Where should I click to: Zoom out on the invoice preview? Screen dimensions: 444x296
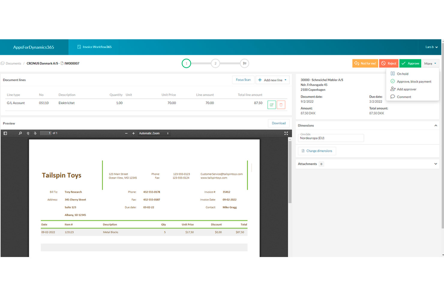126,133
